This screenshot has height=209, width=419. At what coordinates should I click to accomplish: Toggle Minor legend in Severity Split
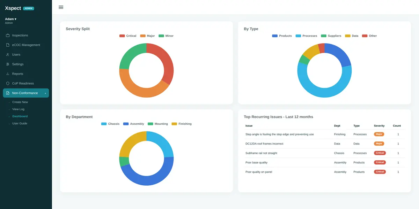click(x=166, y=36)
